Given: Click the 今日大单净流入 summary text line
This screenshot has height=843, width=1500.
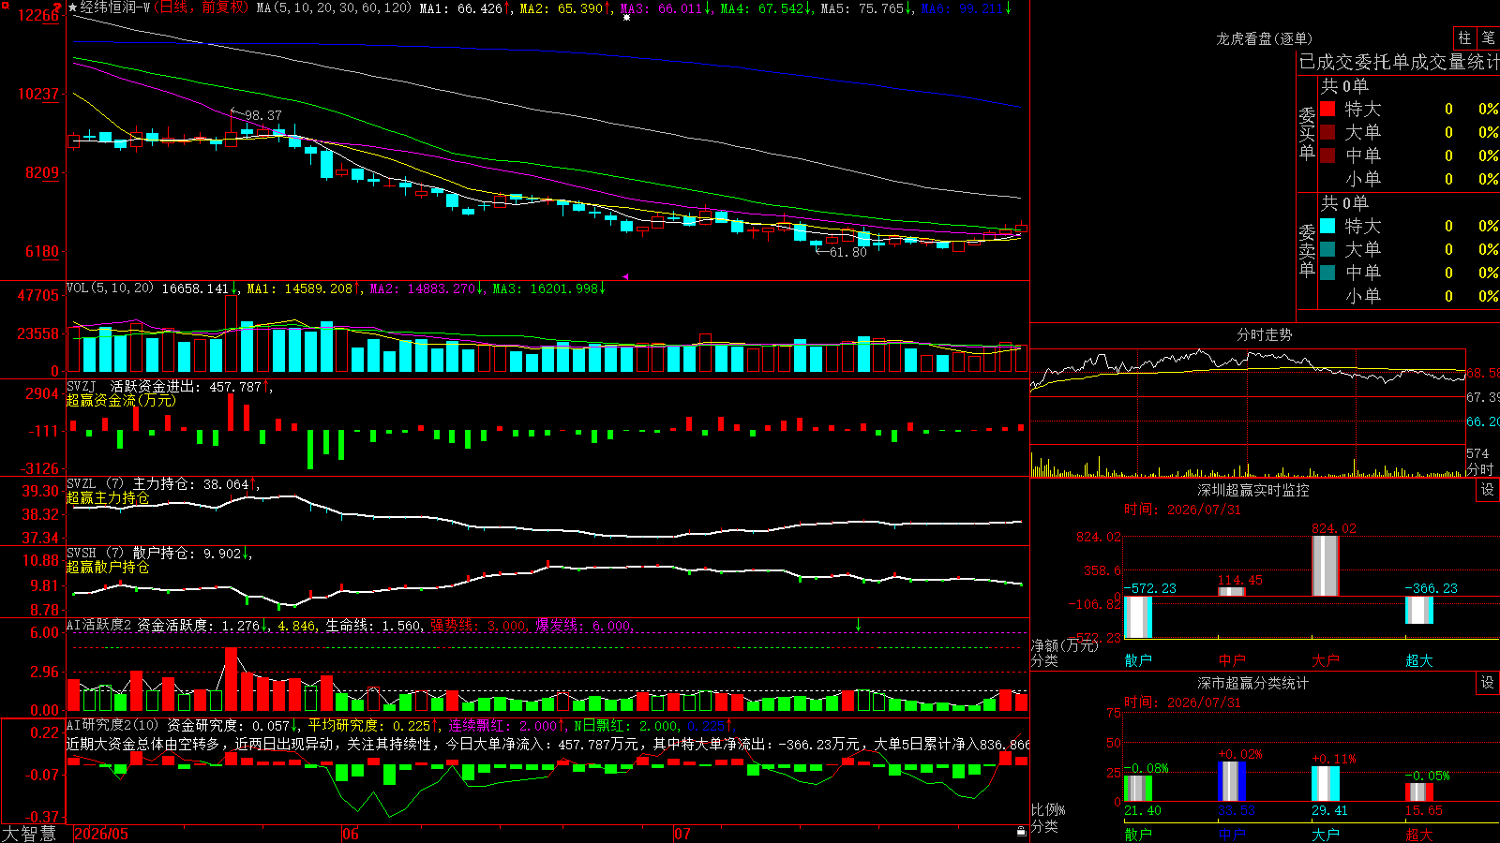Looking at the screenshot, I should point(547,744).
